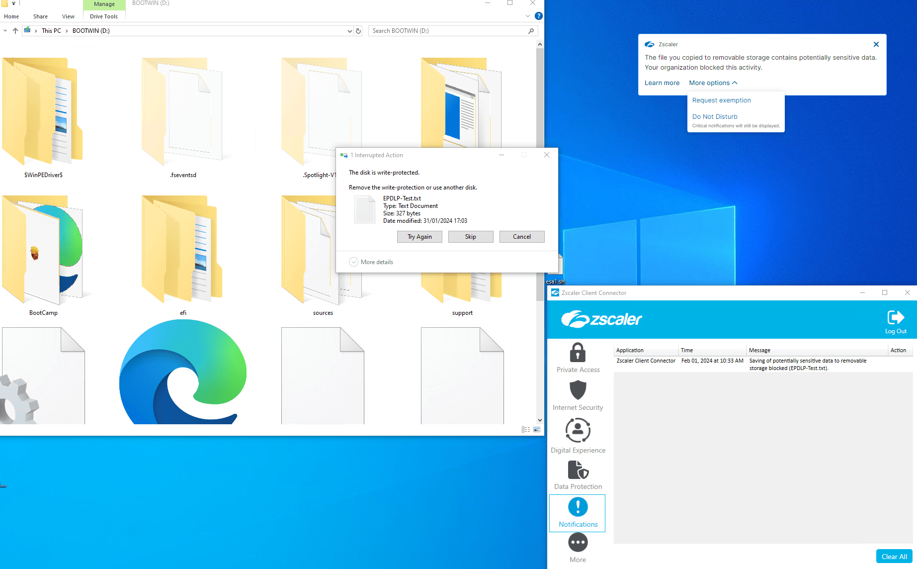
Task: Click Clear All in Zscaler notifications
Action: 894,557
